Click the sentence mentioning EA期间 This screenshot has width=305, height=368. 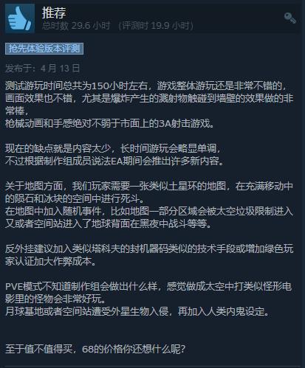pyautogui.click(x=114, y=161)
